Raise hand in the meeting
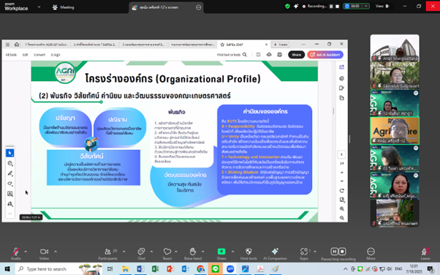The image size is (440, 275). coord(193,253)
